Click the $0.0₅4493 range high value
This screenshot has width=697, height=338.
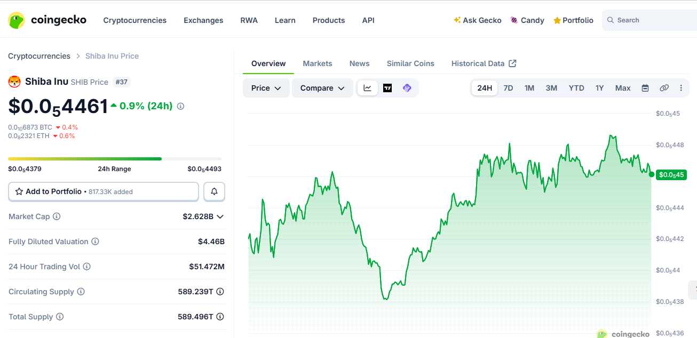(x=204, y=169)
